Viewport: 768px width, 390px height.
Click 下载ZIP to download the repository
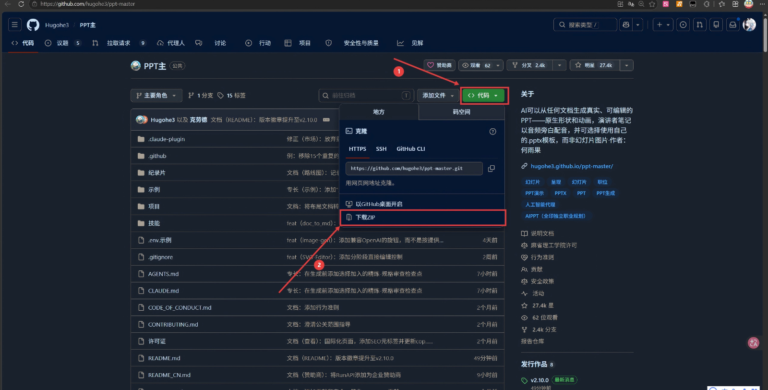point(422,218)
